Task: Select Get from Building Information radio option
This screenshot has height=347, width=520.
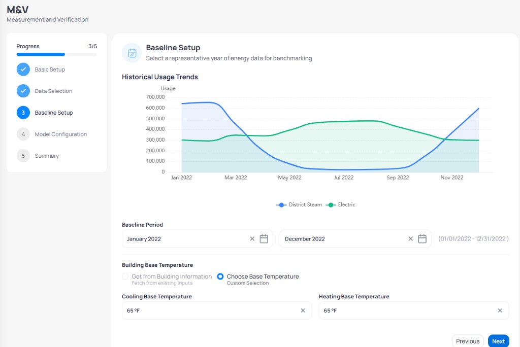Action: tap(125, 276)
